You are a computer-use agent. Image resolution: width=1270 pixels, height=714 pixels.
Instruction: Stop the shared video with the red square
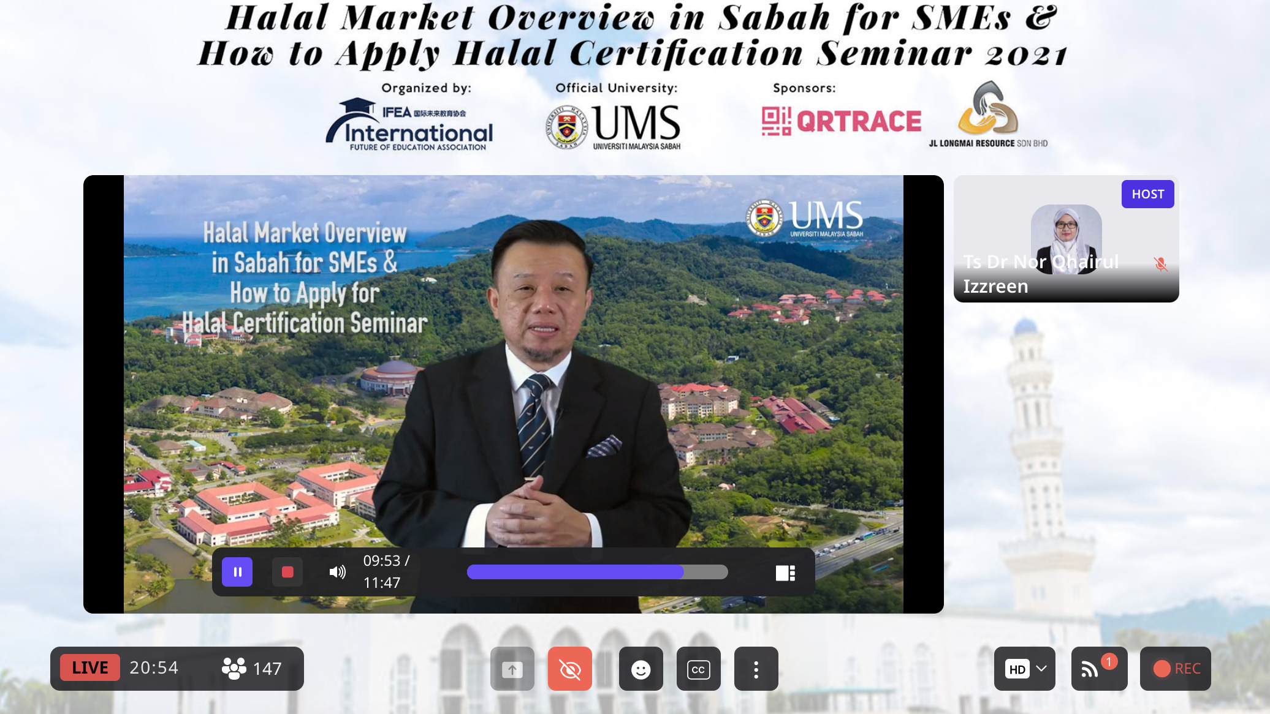pos(287,572)
